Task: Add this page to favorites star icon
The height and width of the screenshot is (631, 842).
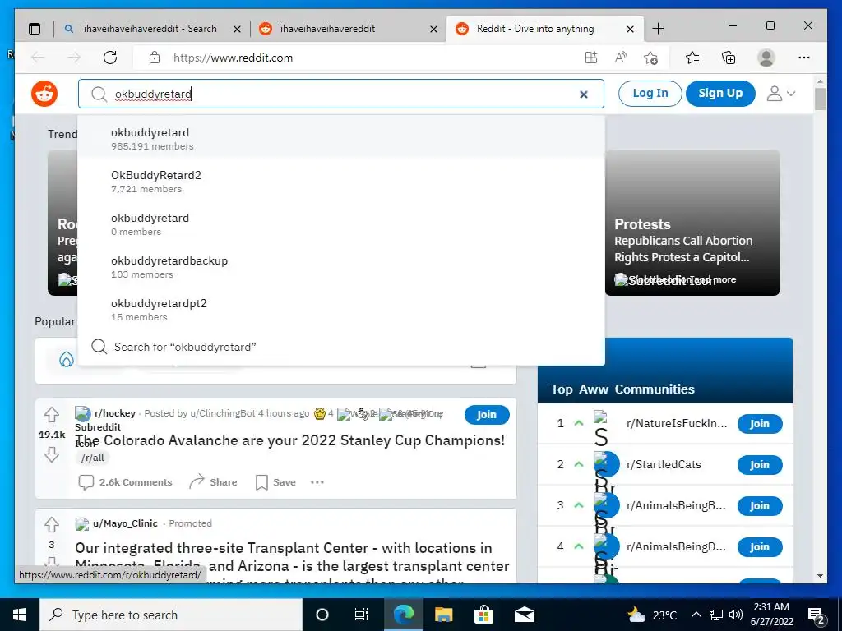Action: 650,58
